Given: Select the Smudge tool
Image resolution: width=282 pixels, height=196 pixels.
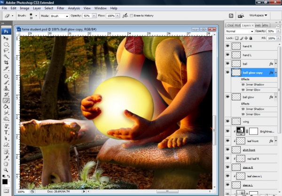Looking at the screenshot, I should pos(6,113).
